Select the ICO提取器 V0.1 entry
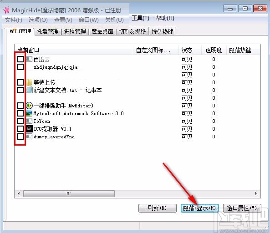 click(x=52, y=129)
